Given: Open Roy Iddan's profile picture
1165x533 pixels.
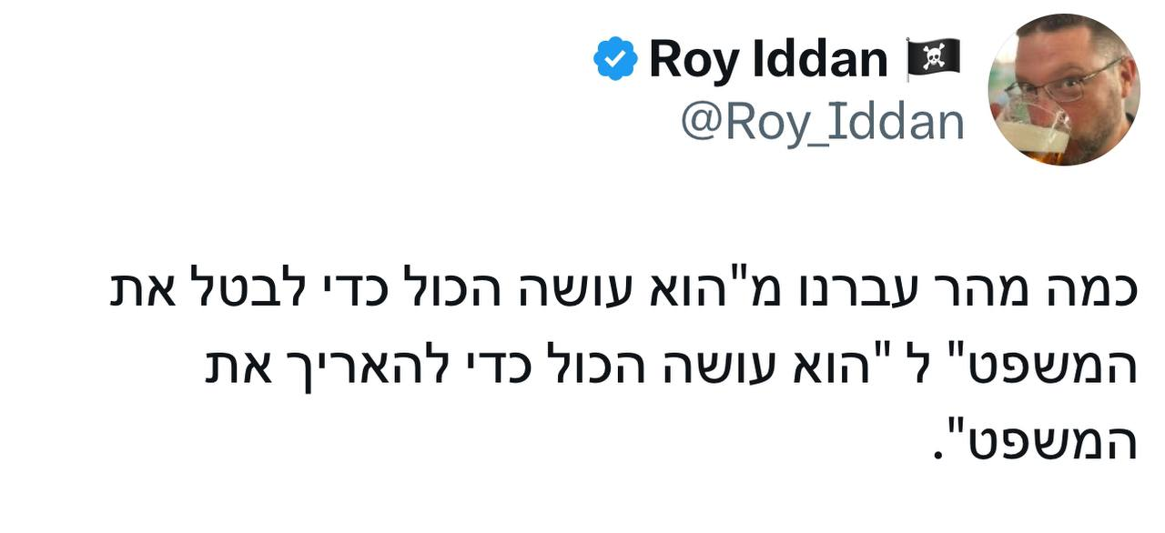Looking at the screenshot, I should [x=1063, y=89].
